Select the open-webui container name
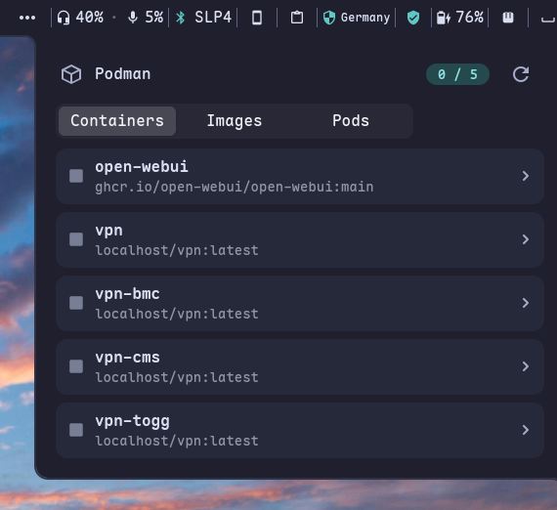Image resolution: width=557 pixels, height=510 pixels. [142, 166]
